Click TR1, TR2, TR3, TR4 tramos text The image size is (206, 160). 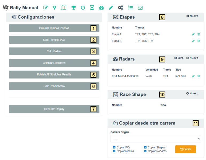click(x=147, y=34)
